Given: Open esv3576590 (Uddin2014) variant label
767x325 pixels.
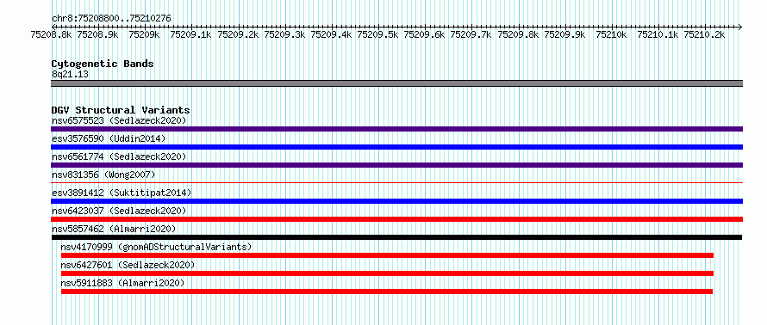Looking at the screenshot, I should 109,138.
